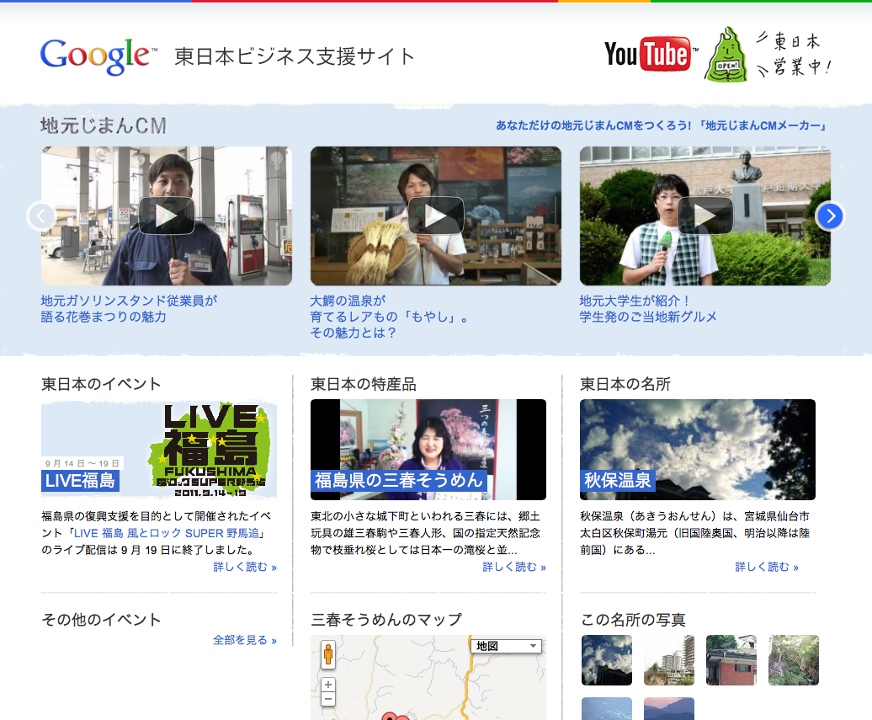Click the 東日本の特産品 heading
Viewport: 872px width, 720px height.
363,384
